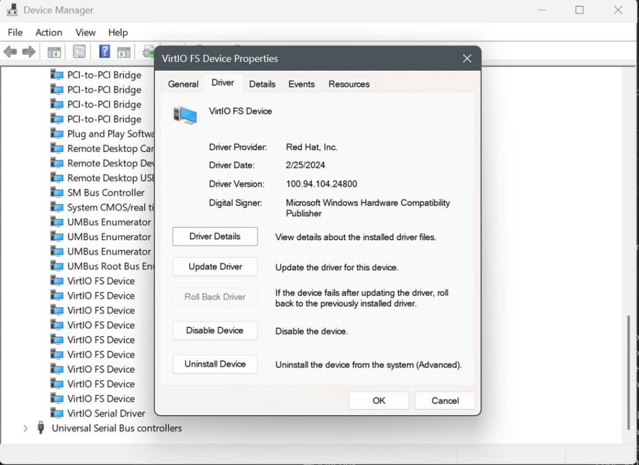639x465 pixels.
Task: Click the icon beside System CMOS/real time row
Action: coord(57,207)
